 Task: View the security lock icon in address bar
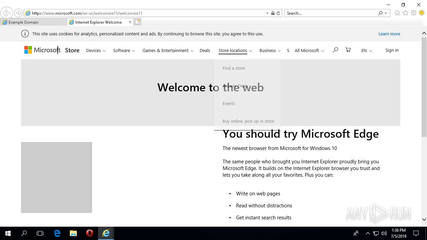pos(273,13)
